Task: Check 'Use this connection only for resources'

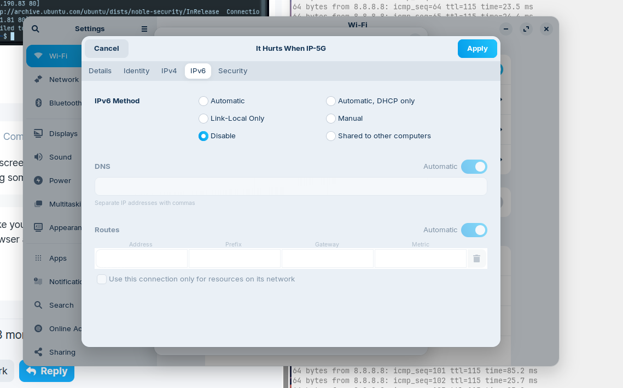Action: (102, 279)
